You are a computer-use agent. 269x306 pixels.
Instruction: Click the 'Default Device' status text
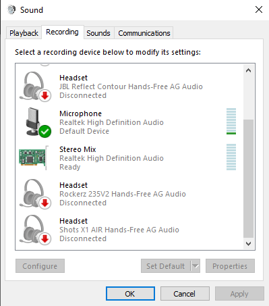coord(84,131)
